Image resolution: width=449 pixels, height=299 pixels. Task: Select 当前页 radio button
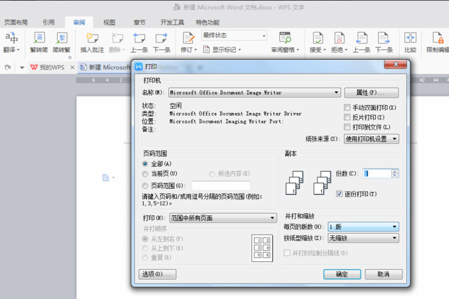click(x=145, y=173)
